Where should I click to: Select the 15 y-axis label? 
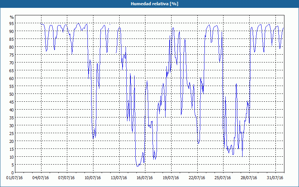[12, 149]
